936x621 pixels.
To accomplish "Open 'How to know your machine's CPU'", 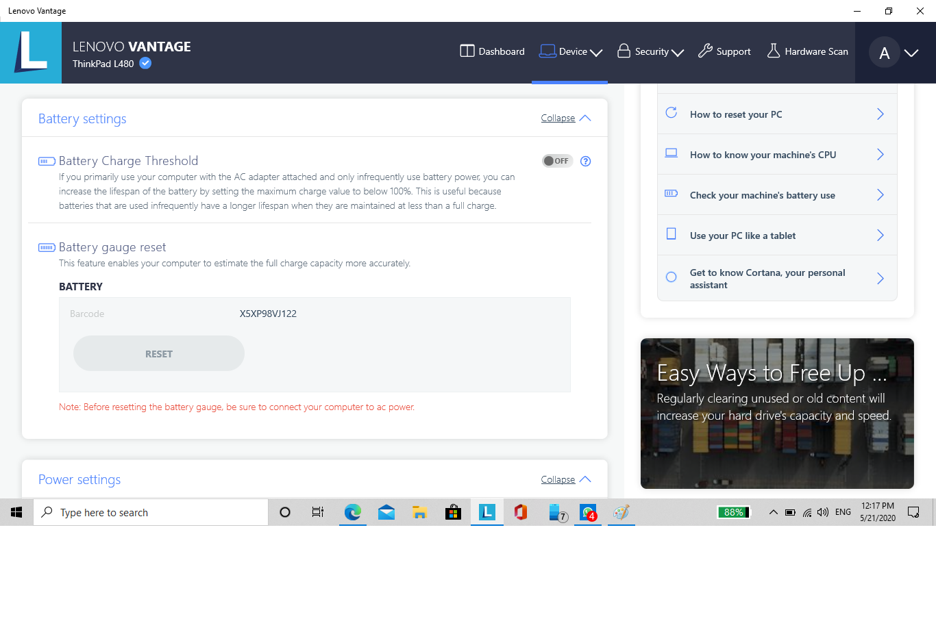I will 777,154.
